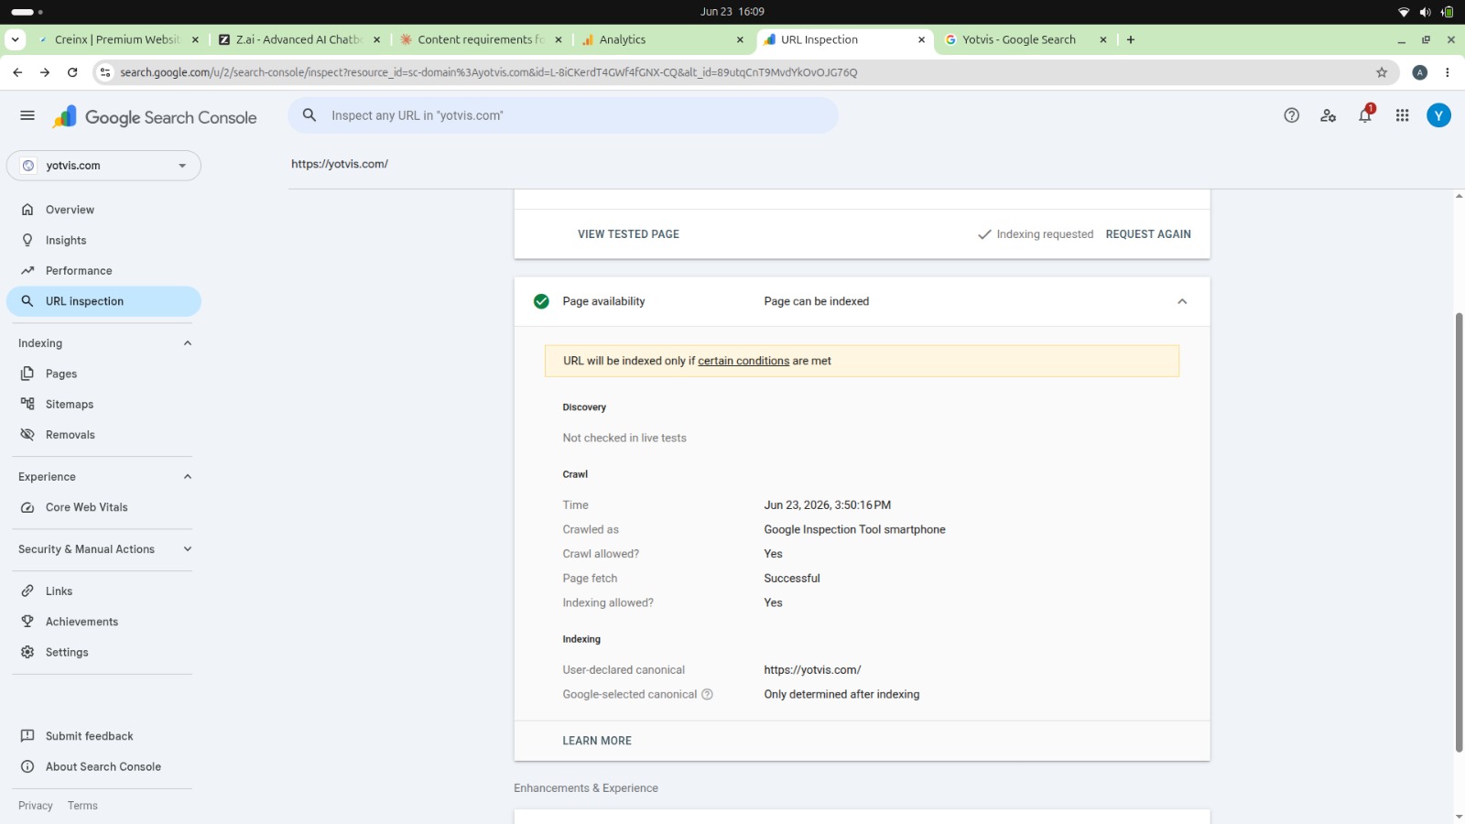The width and height of the screenshot is (1465, 824).
Task: Open Pages indexing report
Action: pyautogui.click(x=103, y=374)
